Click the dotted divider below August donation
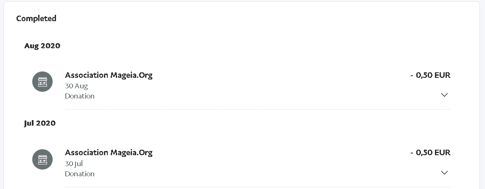 258,109
